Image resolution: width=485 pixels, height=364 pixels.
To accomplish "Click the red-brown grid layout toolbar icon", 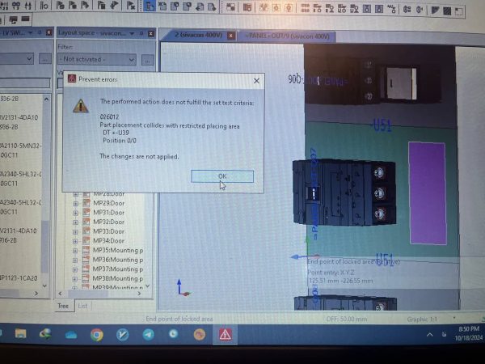I will click(247, 7).
